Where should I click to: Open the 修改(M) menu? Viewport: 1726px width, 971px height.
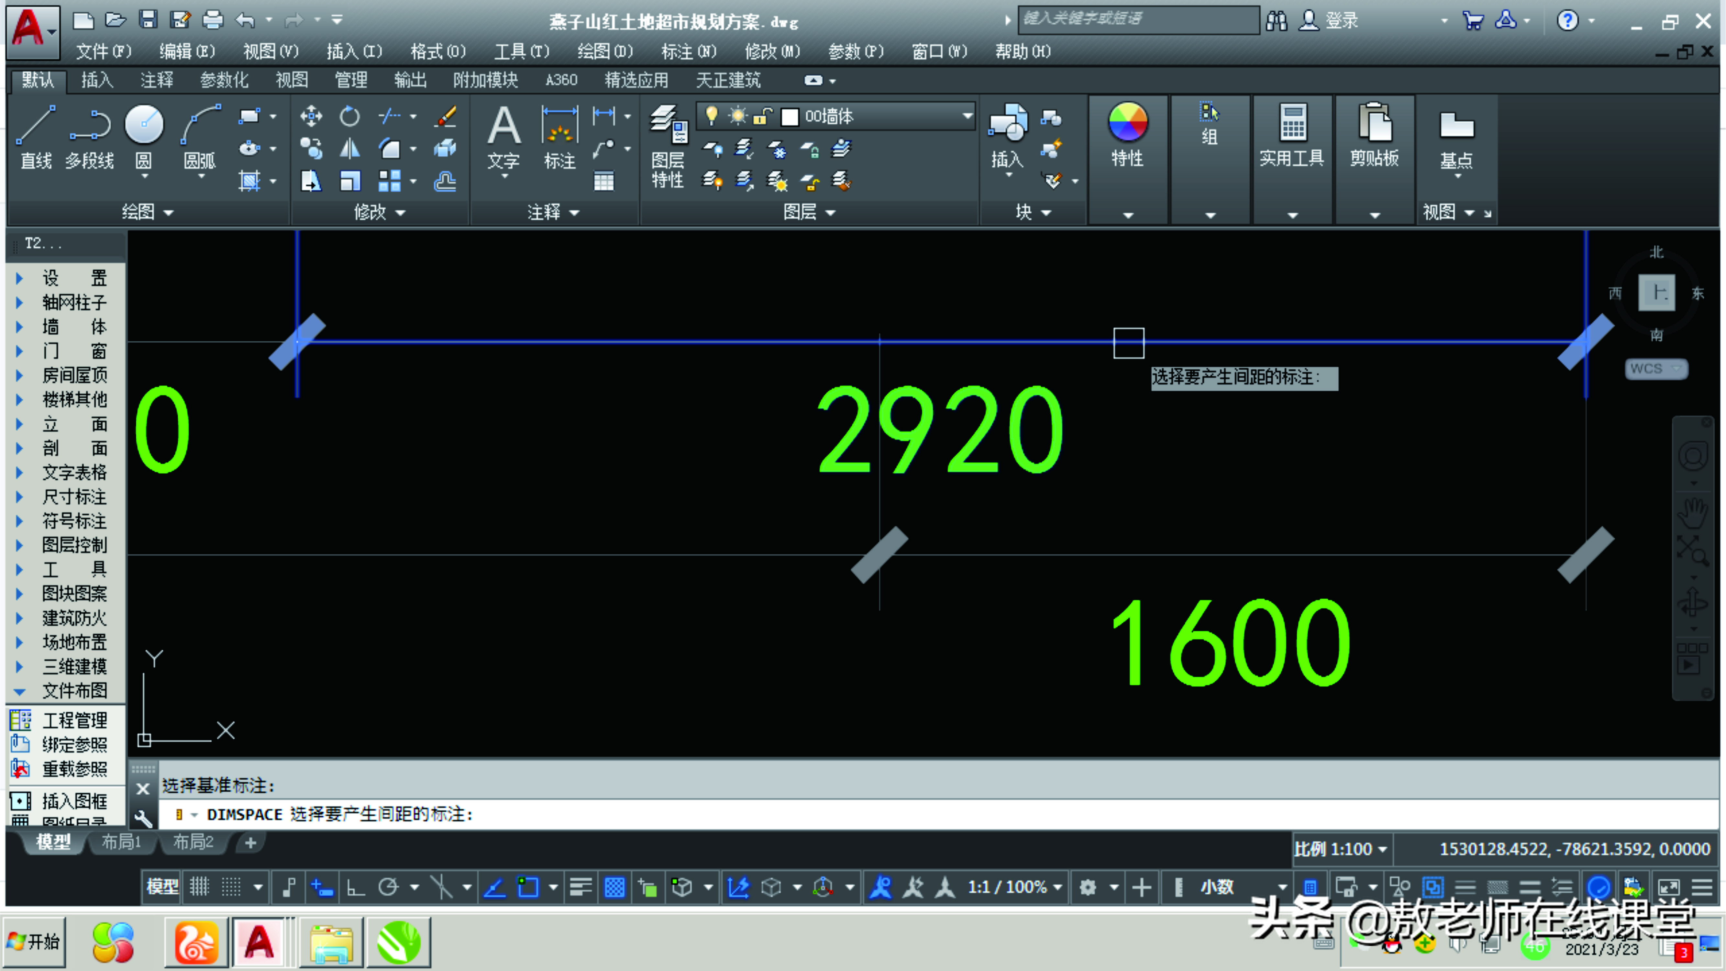click(772, 51)
